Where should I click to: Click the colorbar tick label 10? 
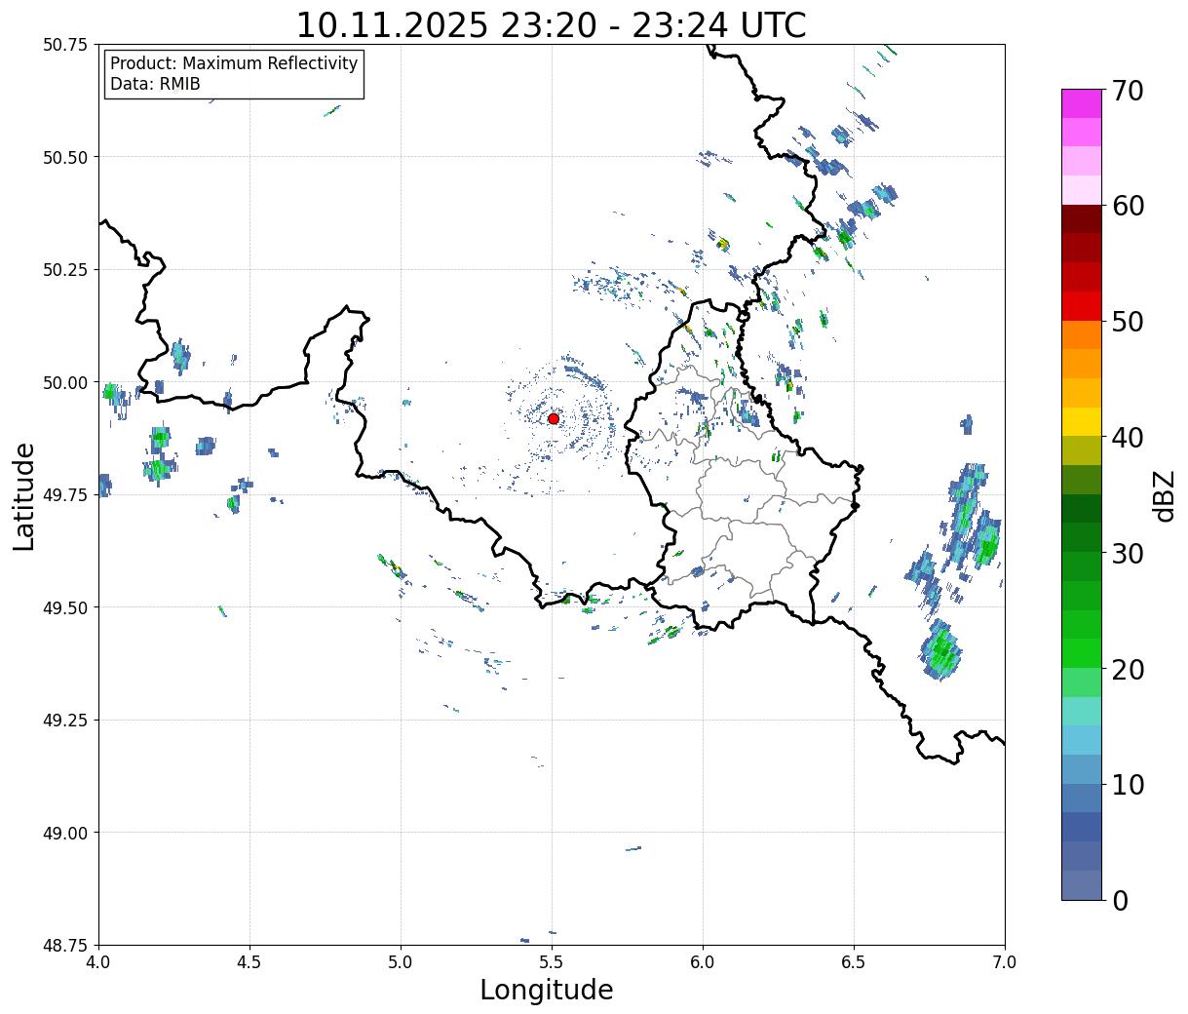[1128, 785]
